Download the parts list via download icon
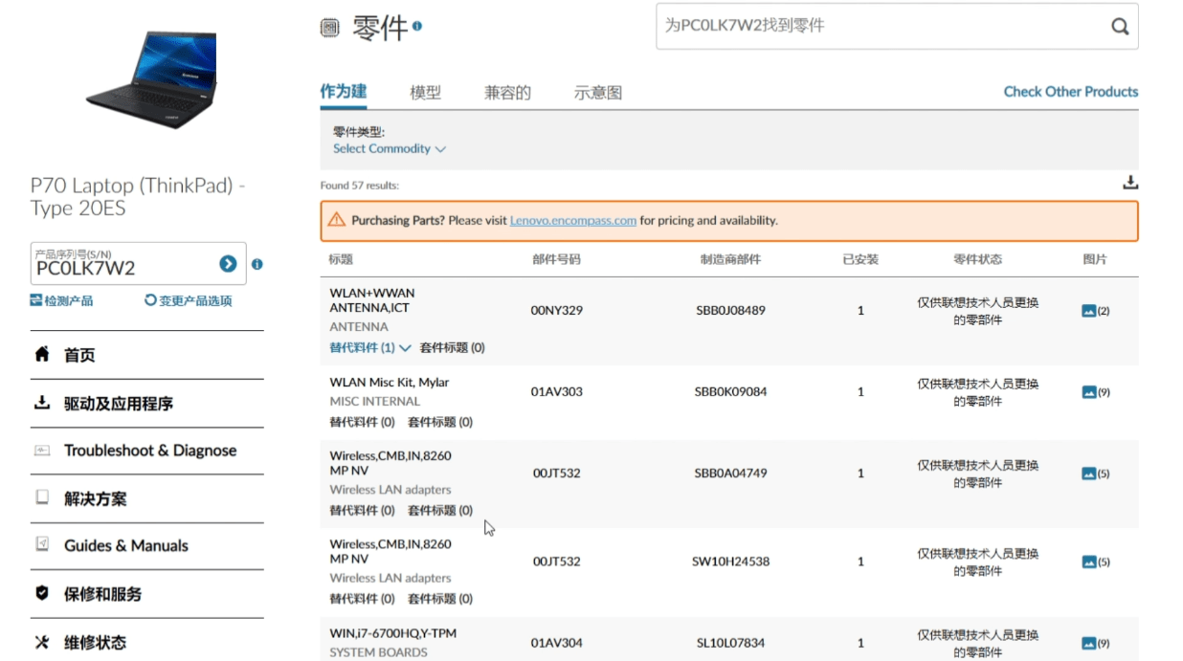The image size is (1183, 661). (x=1130, y=183)
